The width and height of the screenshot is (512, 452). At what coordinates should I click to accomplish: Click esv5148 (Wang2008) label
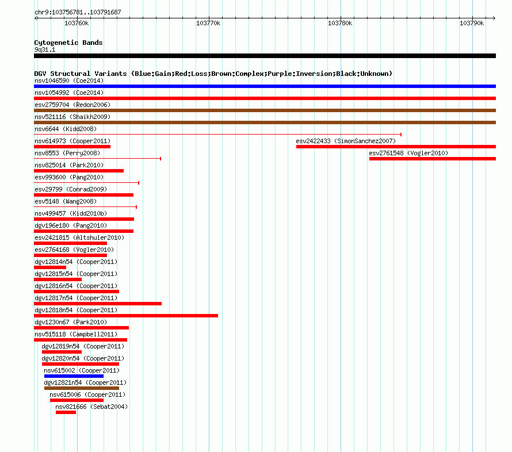pos(66,201)
